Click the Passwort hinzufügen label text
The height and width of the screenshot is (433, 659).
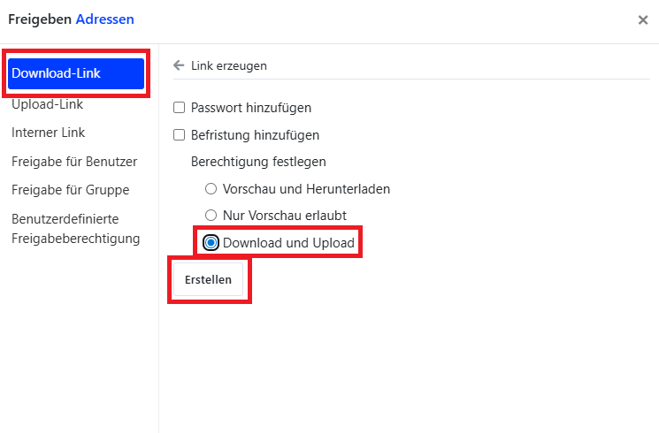[251, 108]
